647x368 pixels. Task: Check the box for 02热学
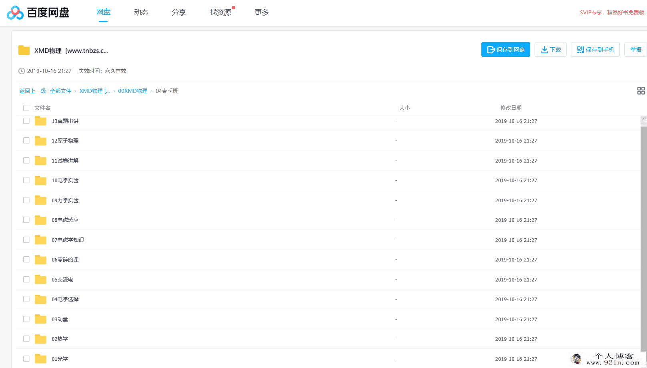26,339
